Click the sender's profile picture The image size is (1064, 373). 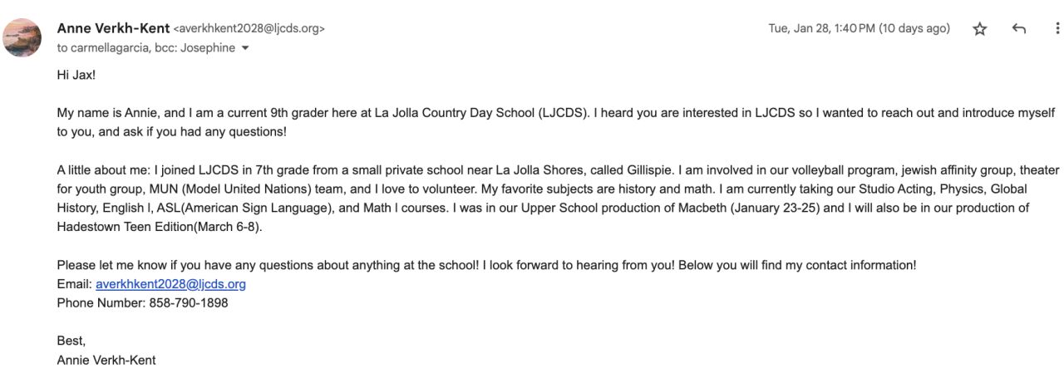[22, 37]
